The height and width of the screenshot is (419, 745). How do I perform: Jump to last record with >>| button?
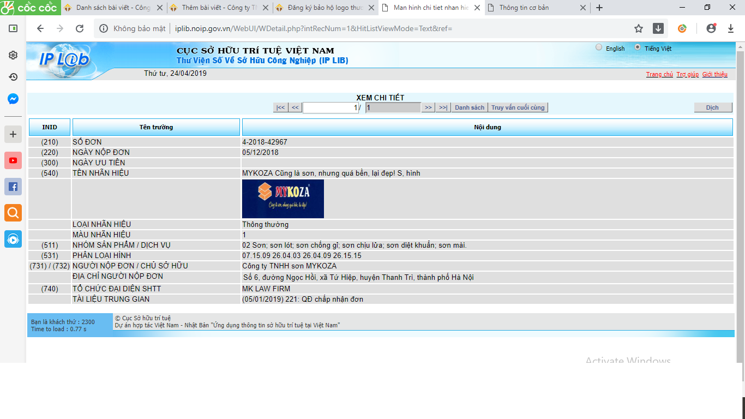(x=443, y=107)
